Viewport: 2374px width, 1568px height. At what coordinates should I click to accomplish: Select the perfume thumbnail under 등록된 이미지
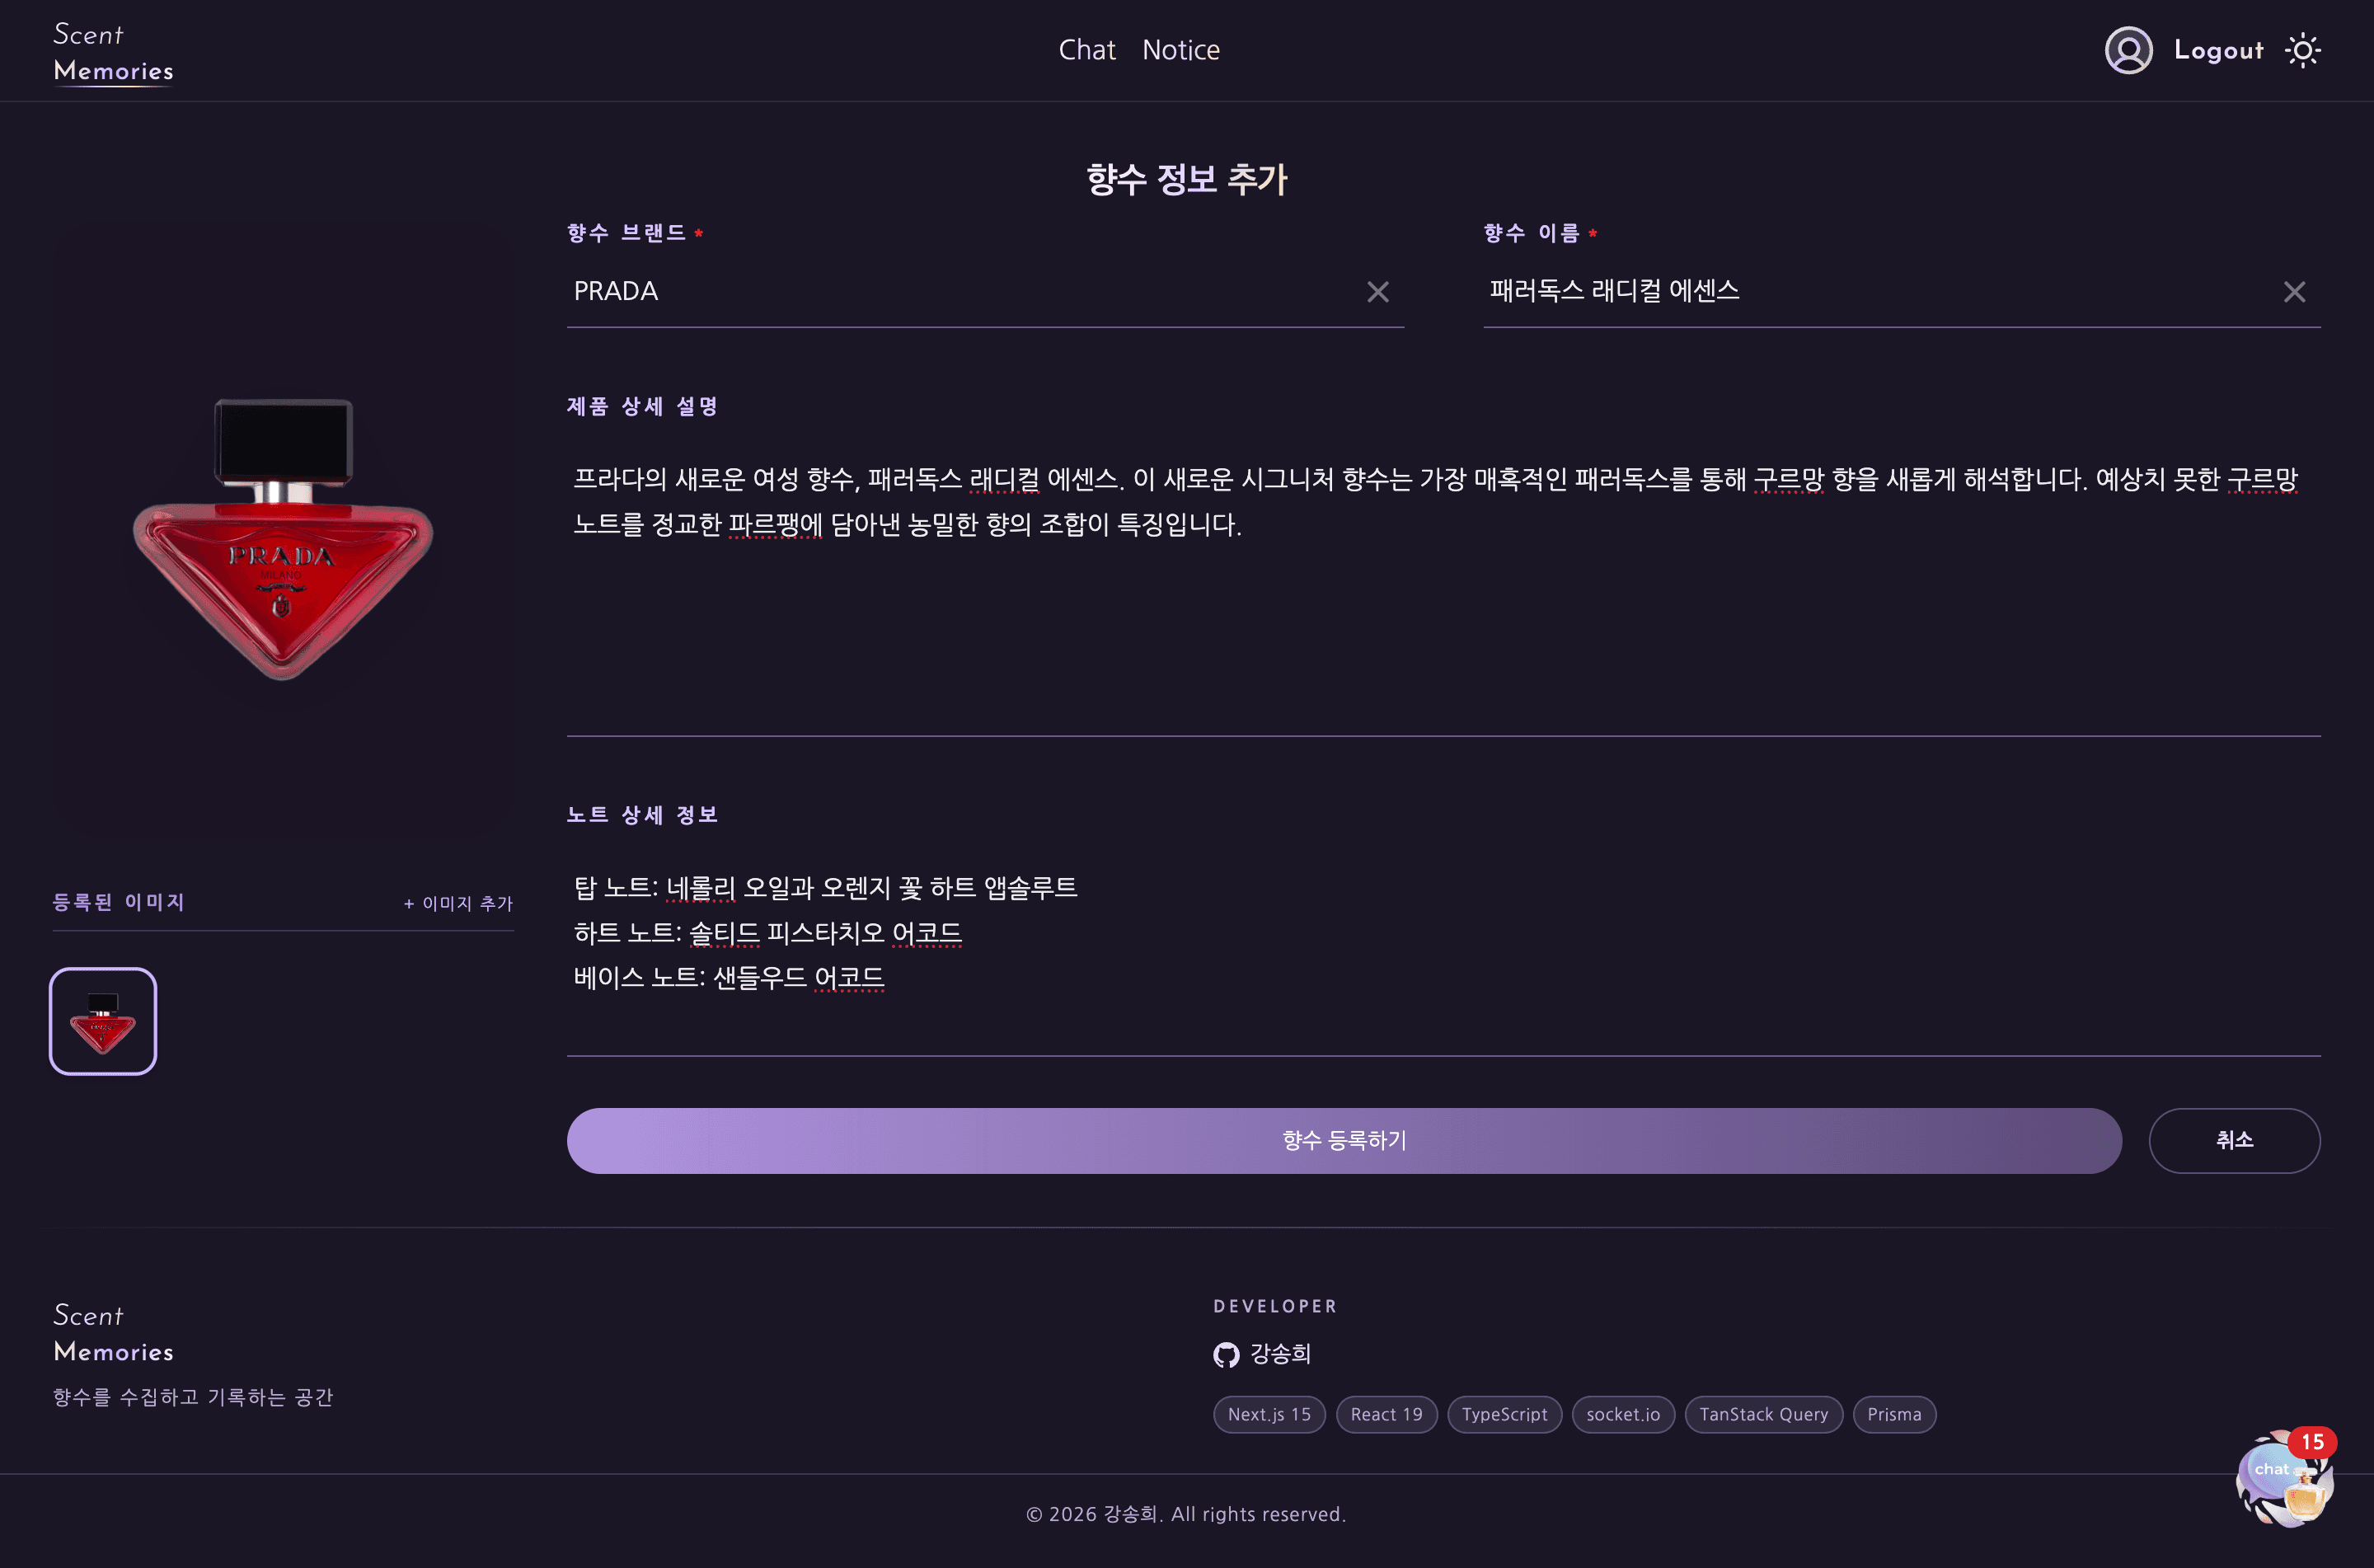pos(102,1021)
